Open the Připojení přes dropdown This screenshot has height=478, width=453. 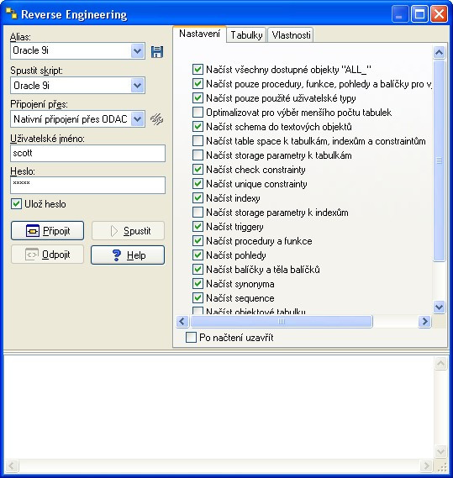click(137, 119)
